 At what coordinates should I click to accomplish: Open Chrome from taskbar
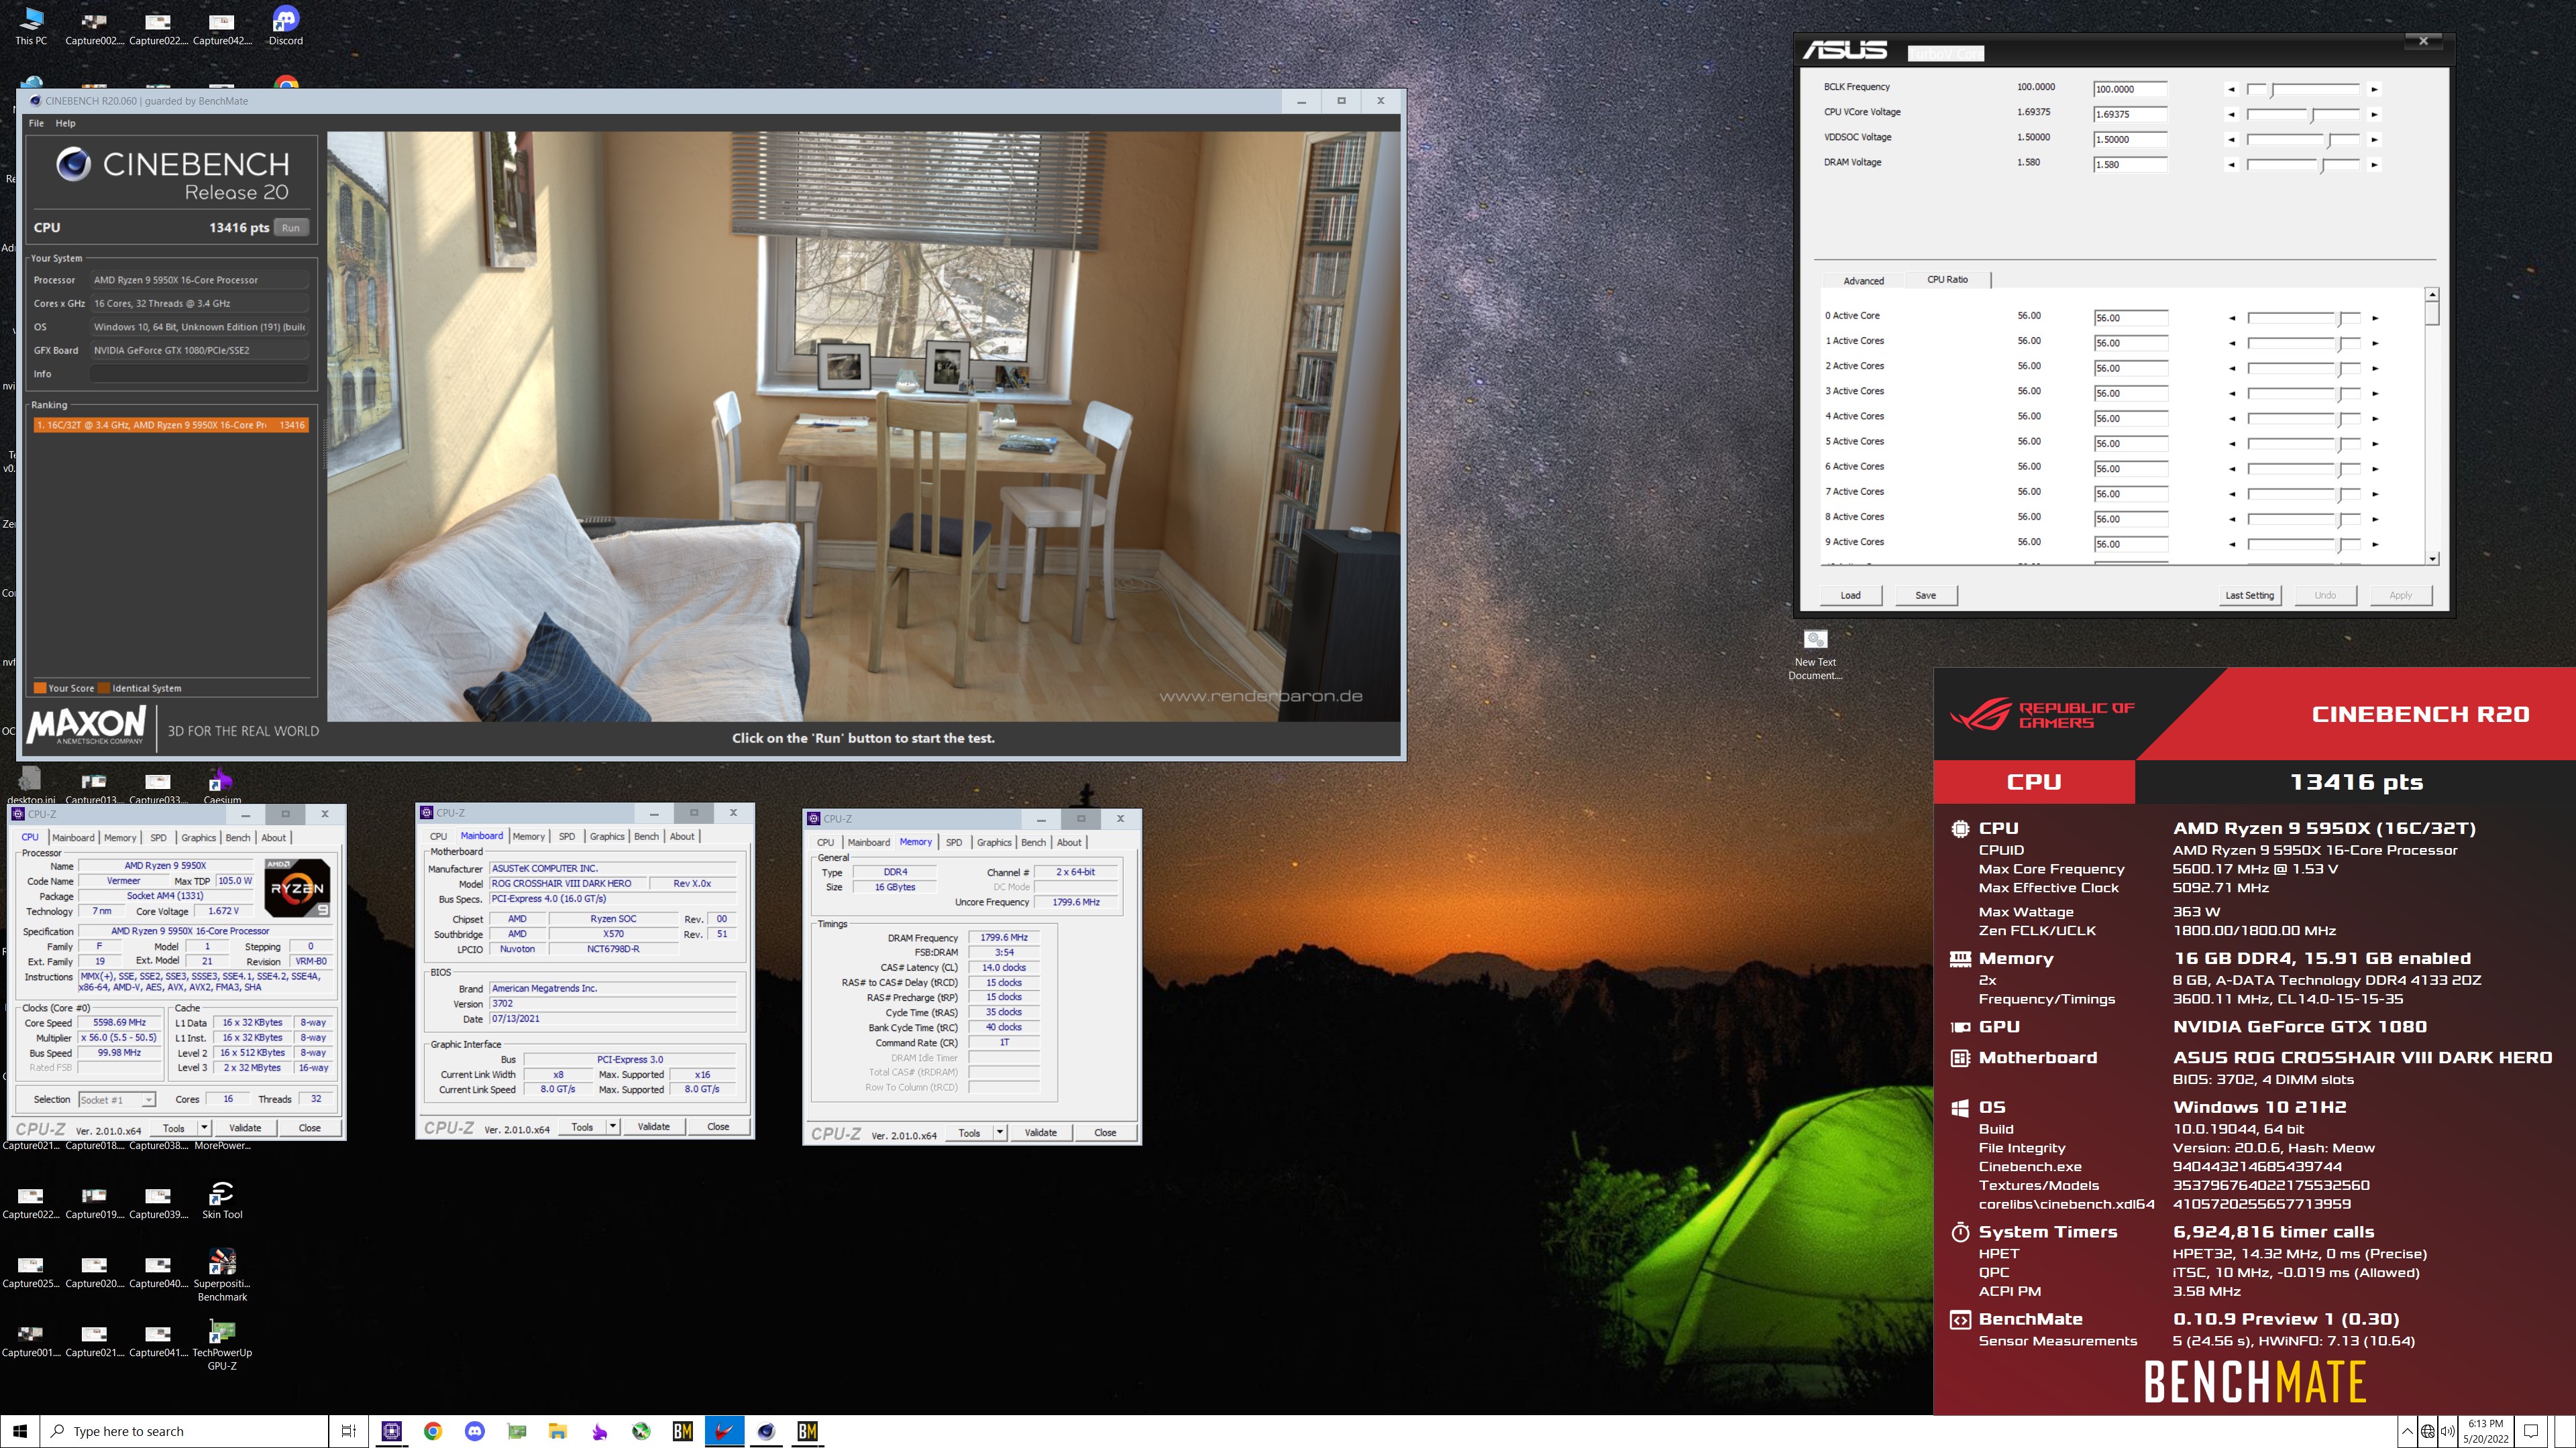[x=433, y=1431]
